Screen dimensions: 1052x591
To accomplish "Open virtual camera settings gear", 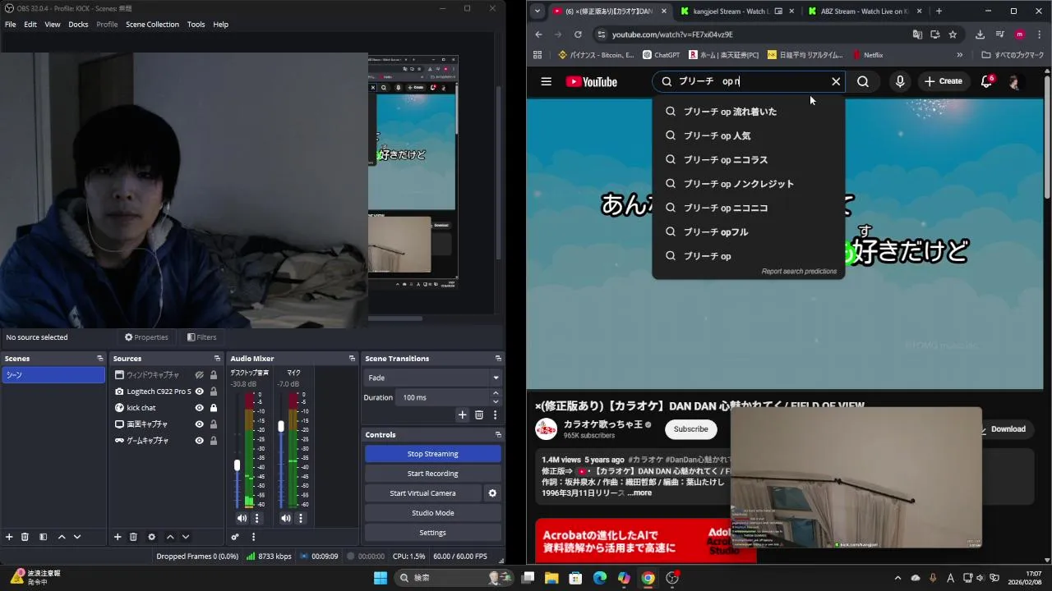I will [x=492, y=493].
